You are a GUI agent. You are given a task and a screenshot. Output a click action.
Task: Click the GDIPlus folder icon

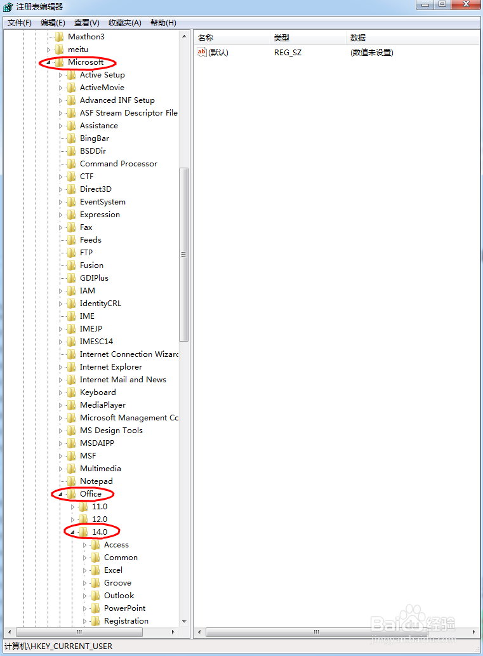tap(72, 278)
